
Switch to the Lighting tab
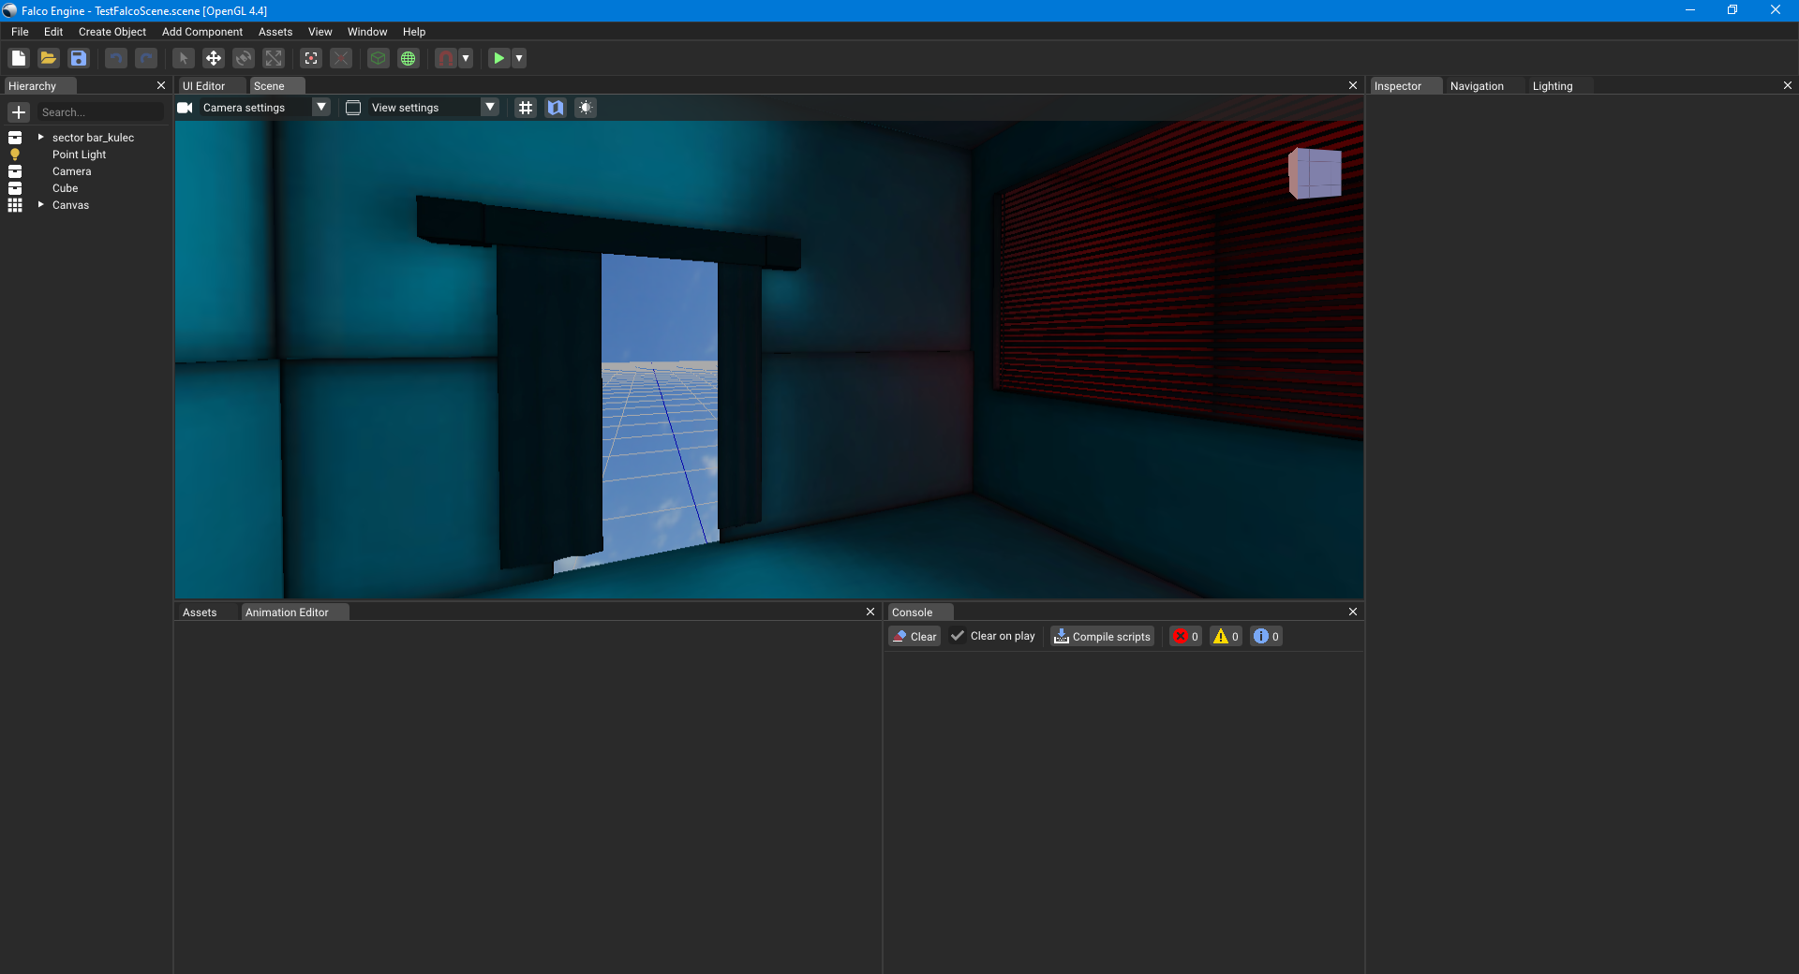(1552, 86)
